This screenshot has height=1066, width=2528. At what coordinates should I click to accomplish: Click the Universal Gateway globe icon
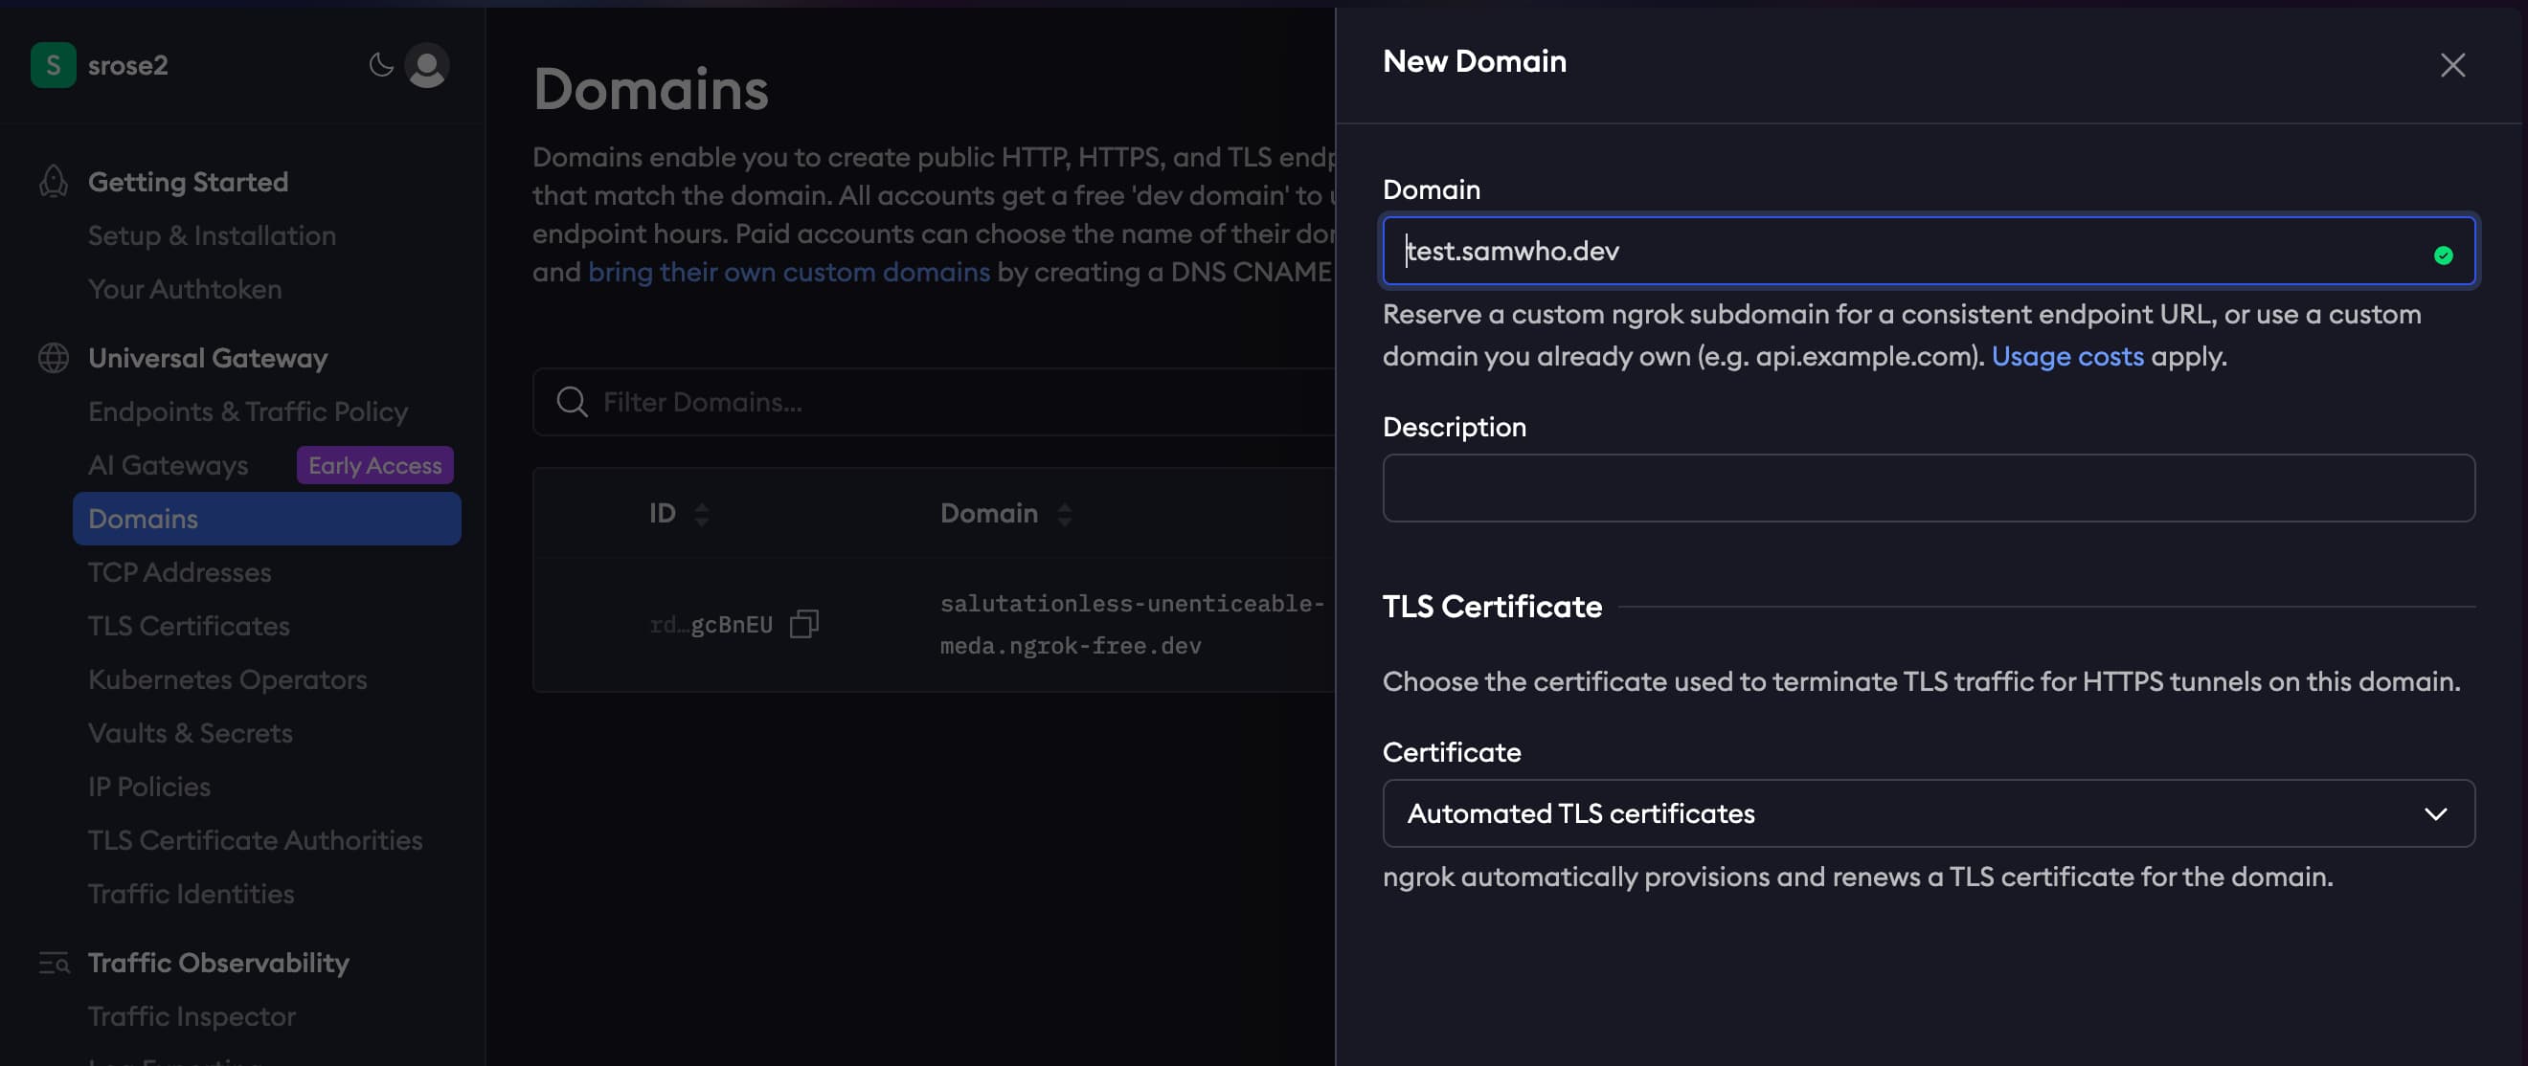click(52, 357)
